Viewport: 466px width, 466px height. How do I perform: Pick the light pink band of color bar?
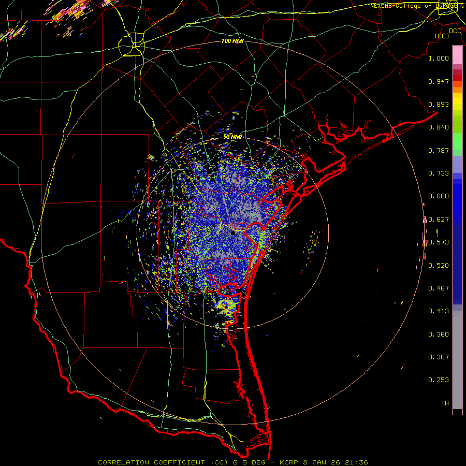(x=457, y=55)
